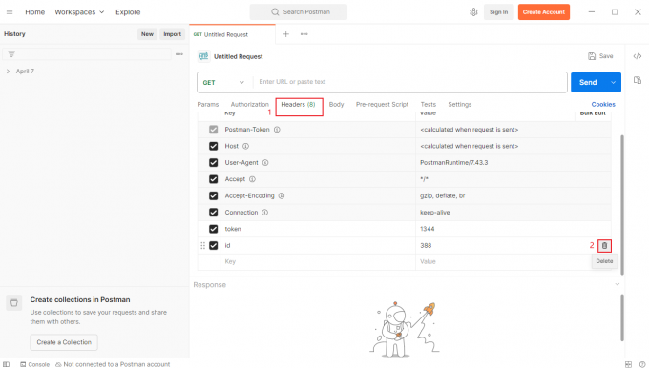Screen dimensions: 649x368
Task: Uncheck the Accept-Encoding header checkbox
Action: [213, 195]
